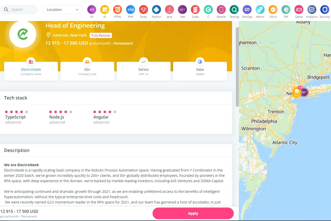Viewport: 331px width, 221px height.
Task: Apply to the Head of Engineering job
Action: point(193,213)
